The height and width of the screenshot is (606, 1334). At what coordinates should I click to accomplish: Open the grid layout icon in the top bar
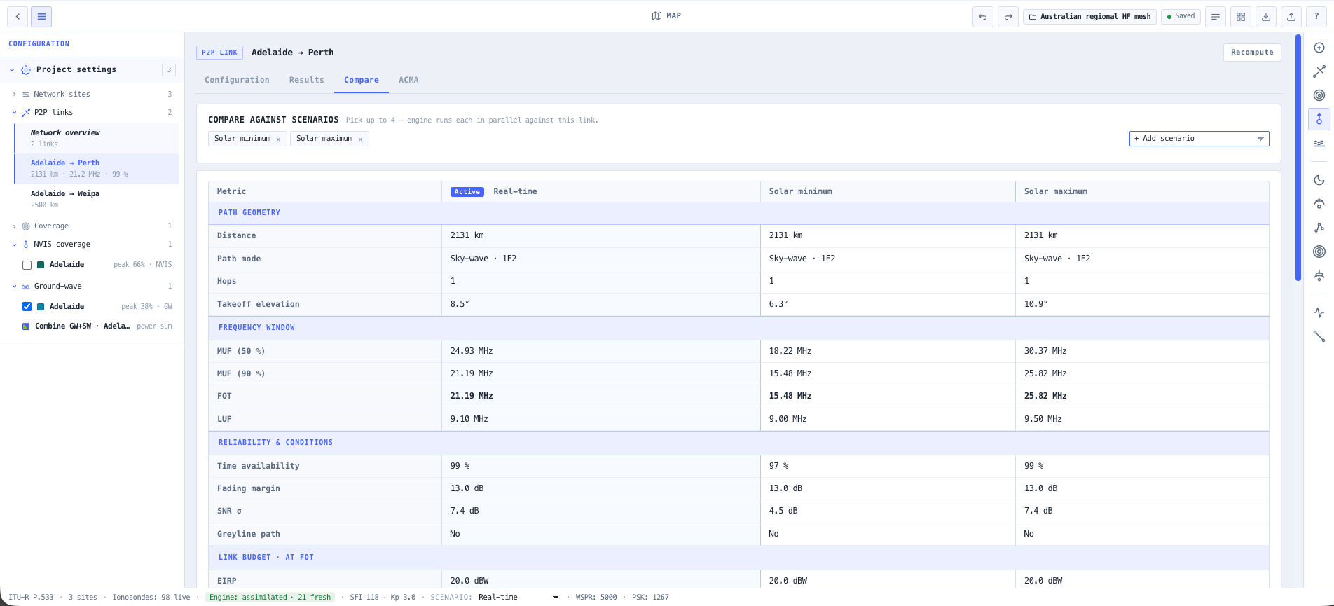point(1241,17)
